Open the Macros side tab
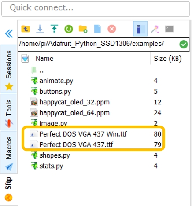The image size is (192, 207). (9, 152)
